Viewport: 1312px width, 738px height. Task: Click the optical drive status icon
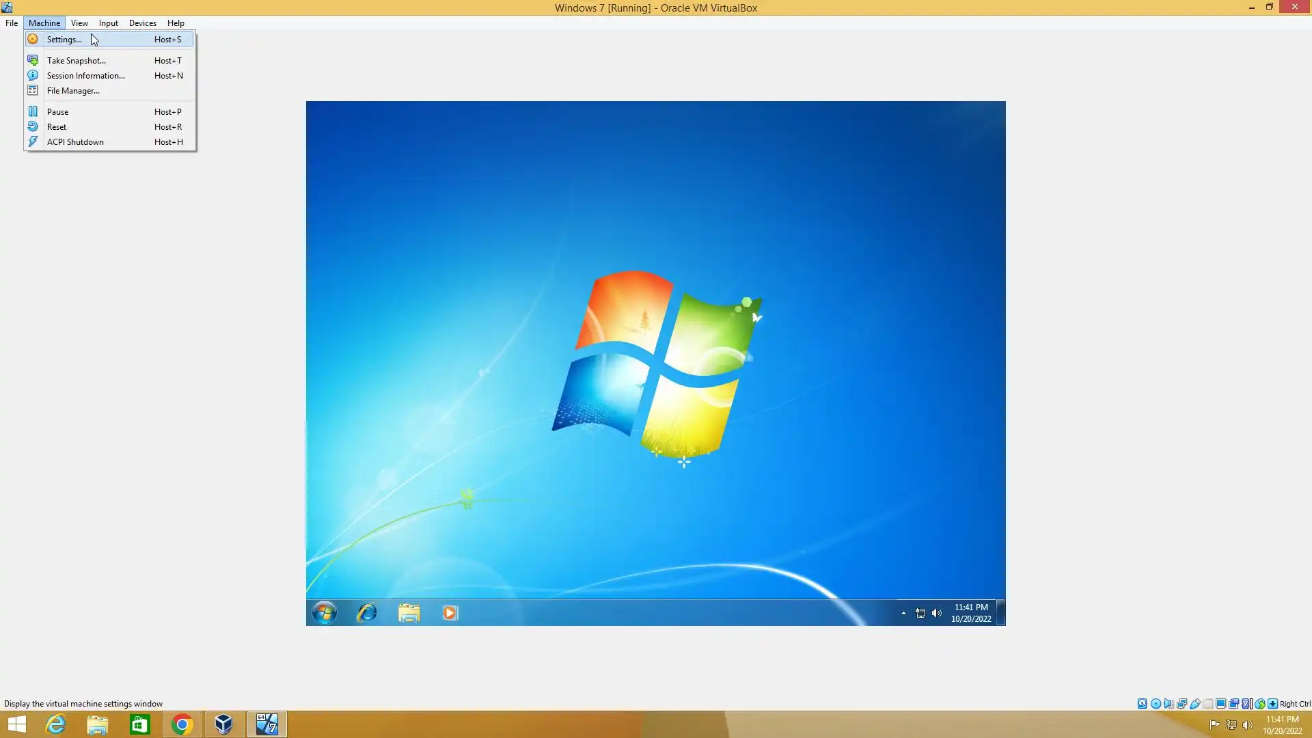1156,704
